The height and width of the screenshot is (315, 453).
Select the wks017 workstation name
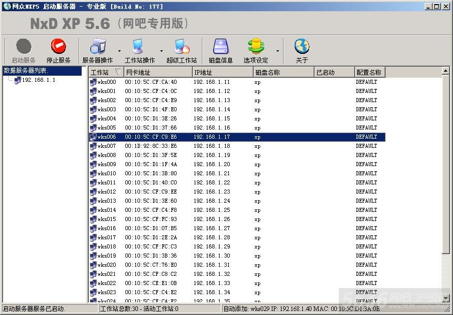[107, 237]
